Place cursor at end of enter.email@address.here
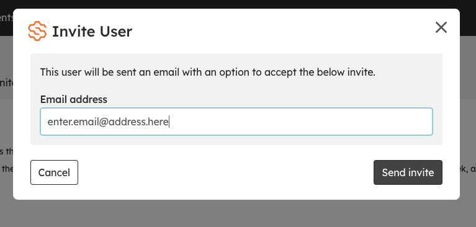The image size is (476, 227). click(169, 122)
